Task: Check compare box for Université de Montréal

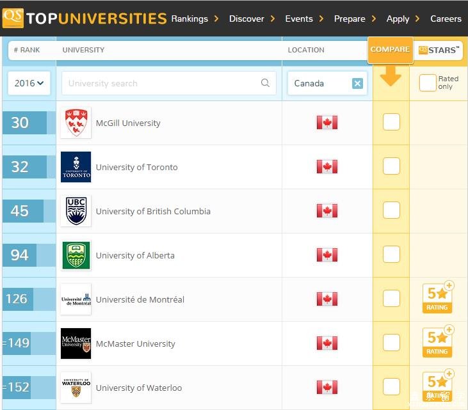Action: click(x=391, y=298)
